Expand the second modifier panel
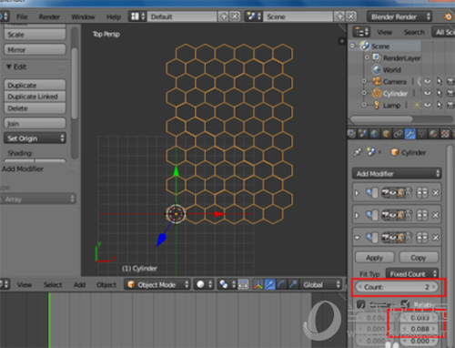This screenshot has height=348, width=455. pos(357,215)
